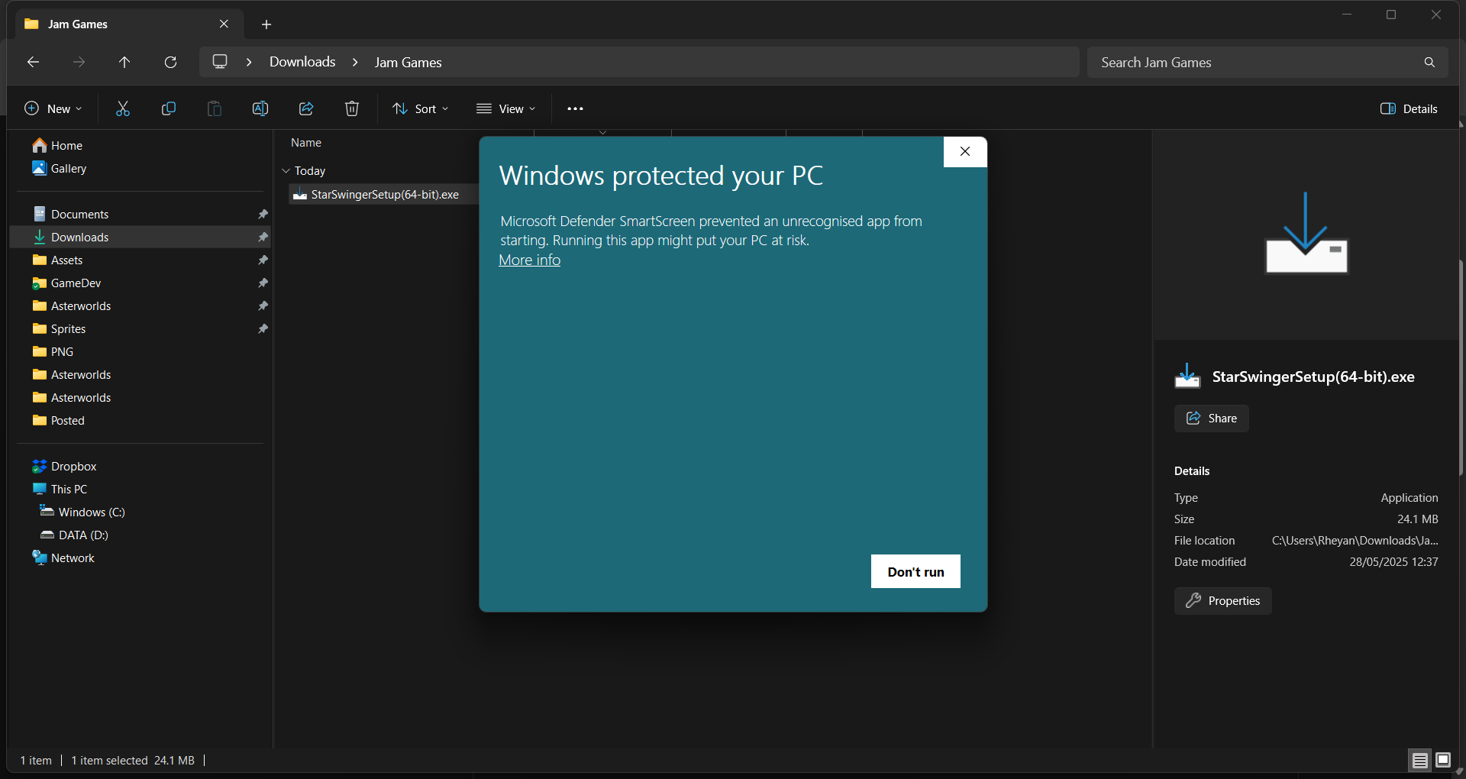Cut the selected file with scissors icon

123,108
